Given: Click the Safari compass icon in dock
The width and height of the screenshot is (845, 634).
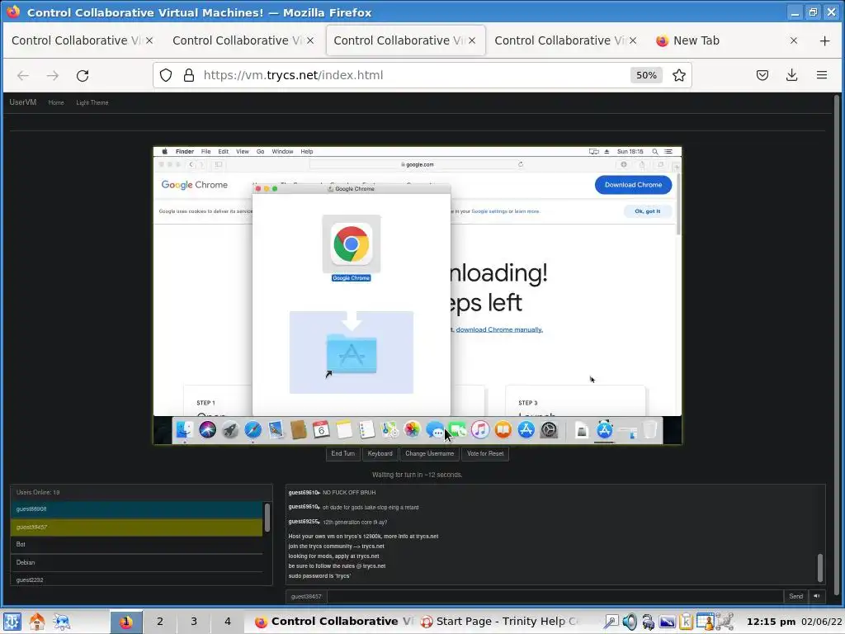Looking at the screenshot, I should tap(253, 429).
